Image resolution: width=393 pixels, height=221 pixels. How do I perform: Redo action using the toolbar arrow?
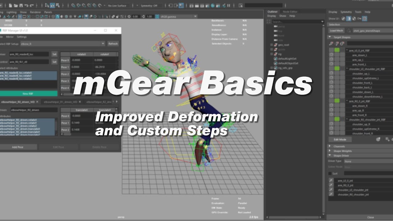coord(32,6)
